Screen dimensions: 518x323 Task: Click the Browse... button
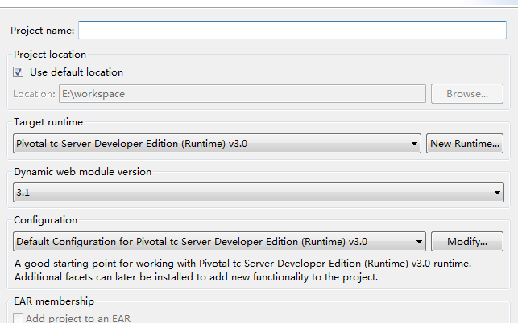point(467,94)
